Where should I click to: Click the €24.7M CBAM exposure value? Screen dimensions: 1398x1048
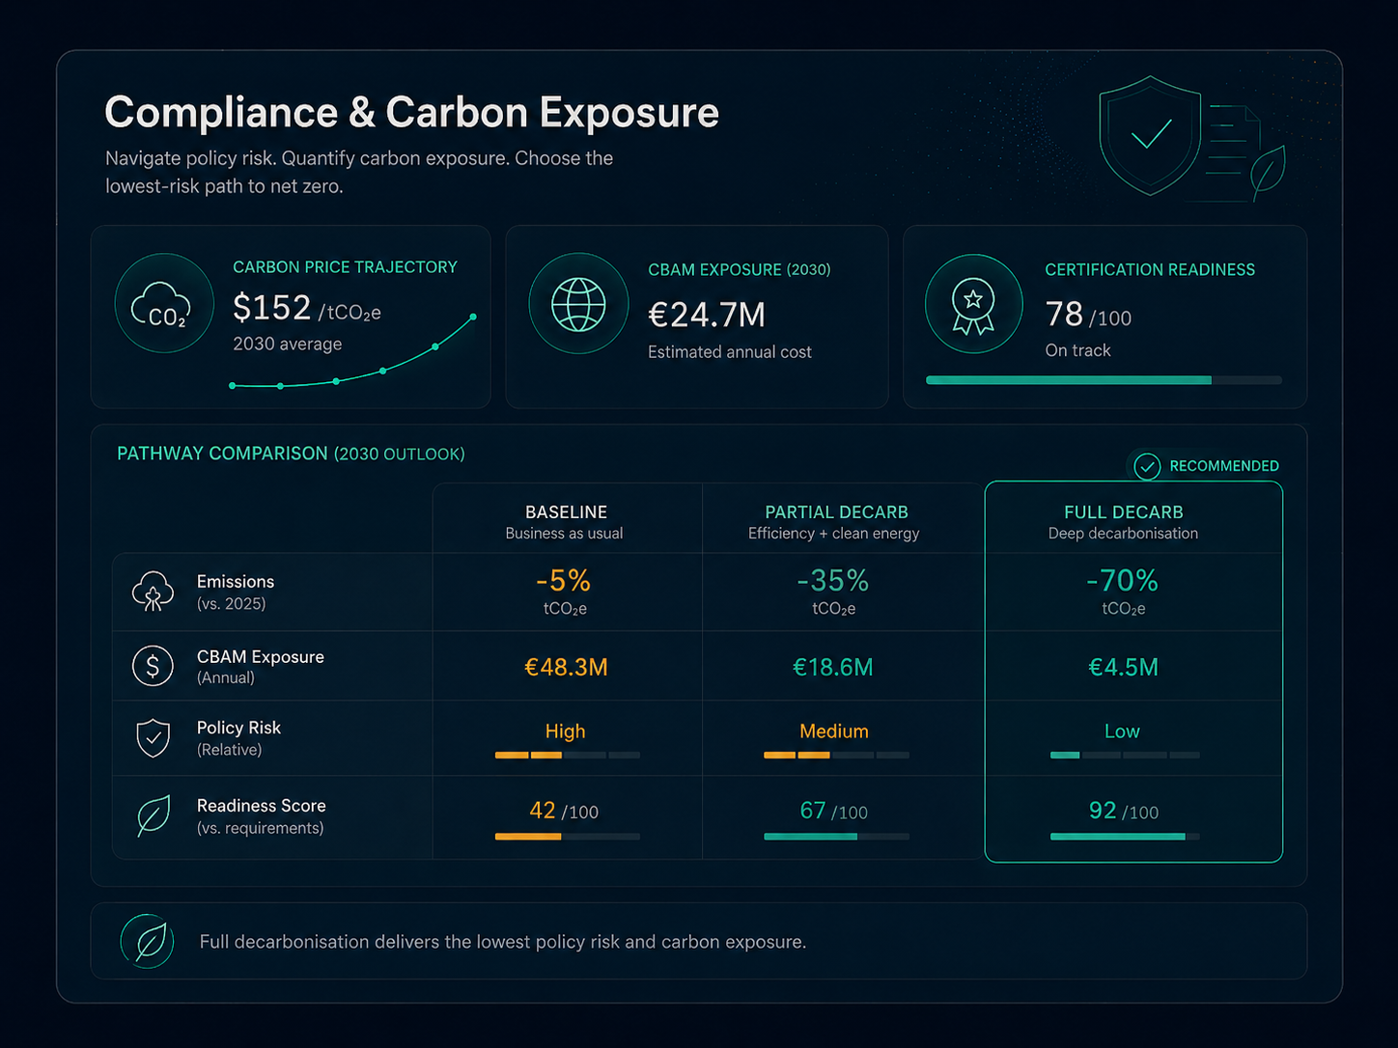click(x=707, y=315)
